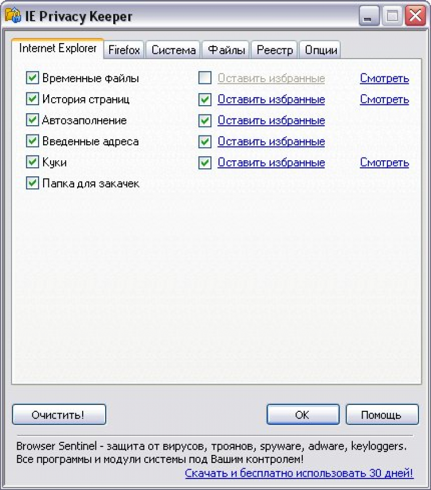Open the Помощь button
The height and width of the screenshot is (490, 431).
click(x=382, y=414)
